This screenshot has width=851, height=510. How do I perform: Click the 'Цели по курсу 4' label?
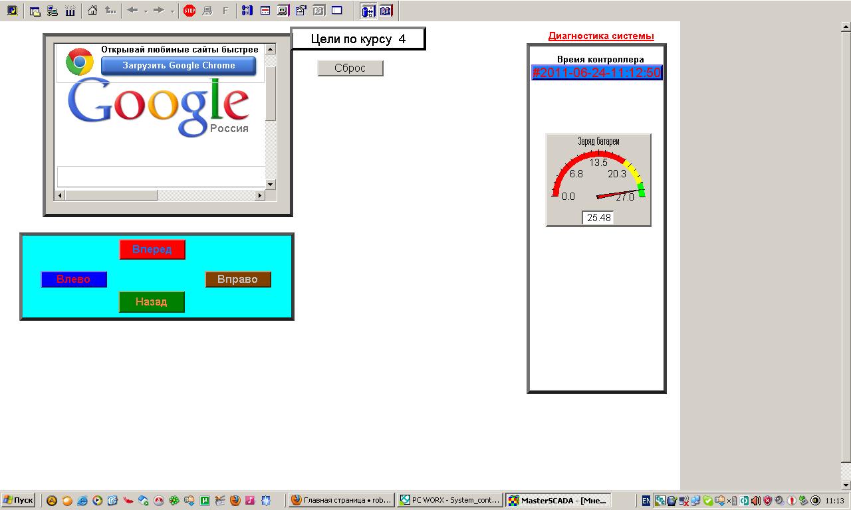point(358,39)
